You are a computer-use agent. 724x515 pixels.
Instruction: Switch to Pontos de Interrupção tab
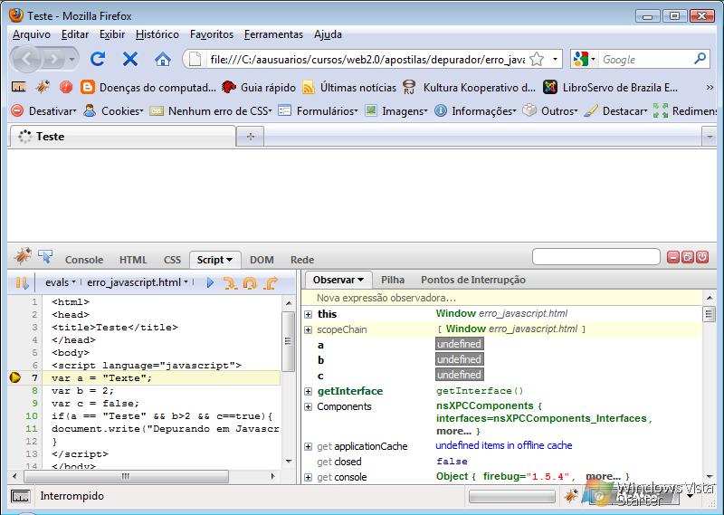[472, 280]
